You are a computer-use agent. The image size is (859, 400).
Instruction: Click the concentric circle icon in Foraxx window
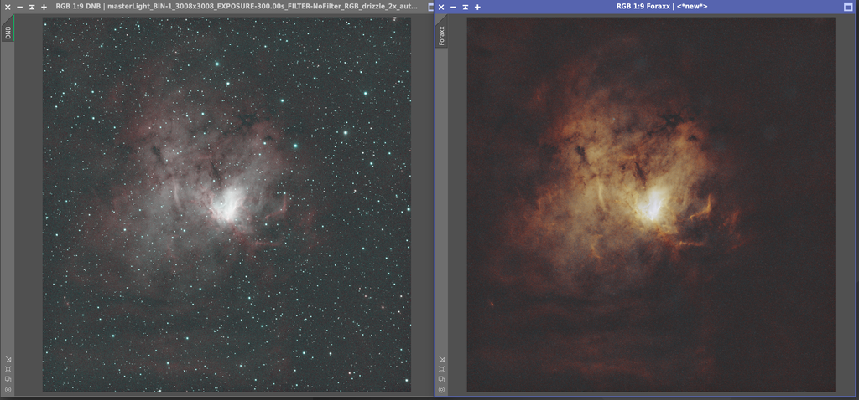(x=441, y=390)
